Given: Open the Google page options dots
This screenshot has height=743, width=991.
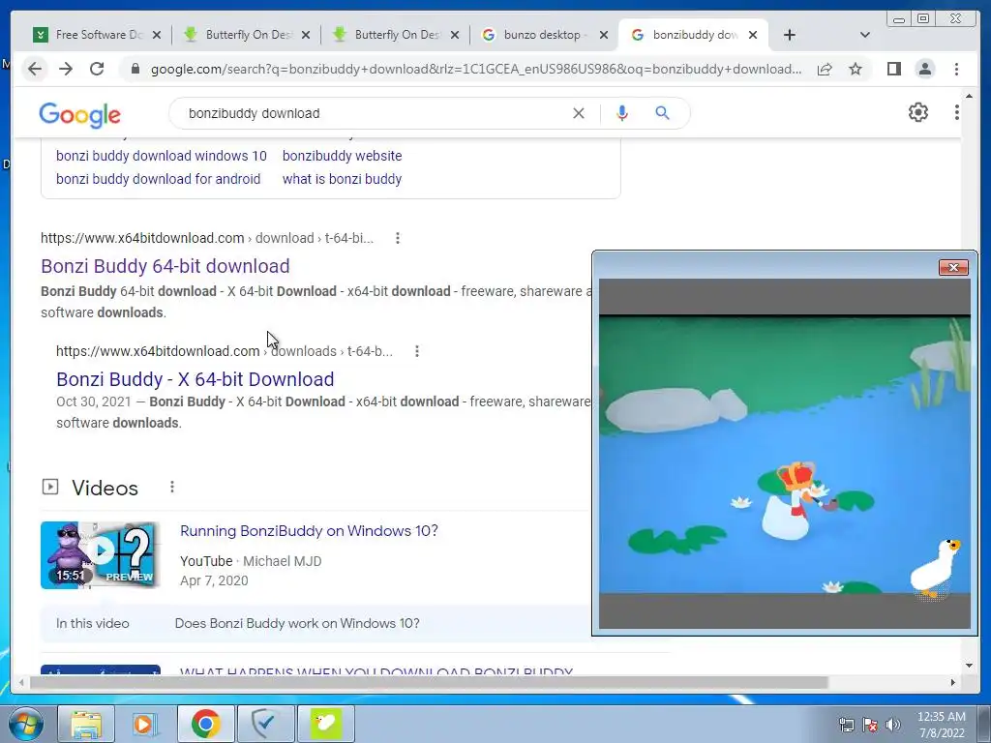Looking at the screenshot, I should click(957, 112).
